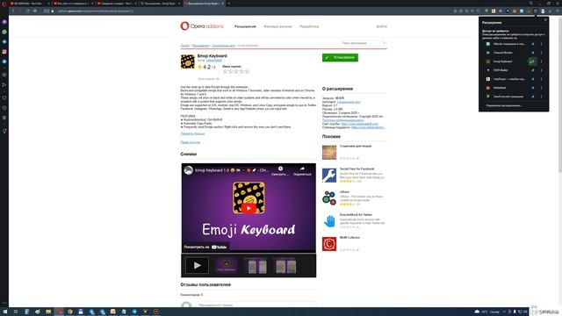
Task: Select the video thumbnail with play arrow
Action: click(x=197, y=265)
